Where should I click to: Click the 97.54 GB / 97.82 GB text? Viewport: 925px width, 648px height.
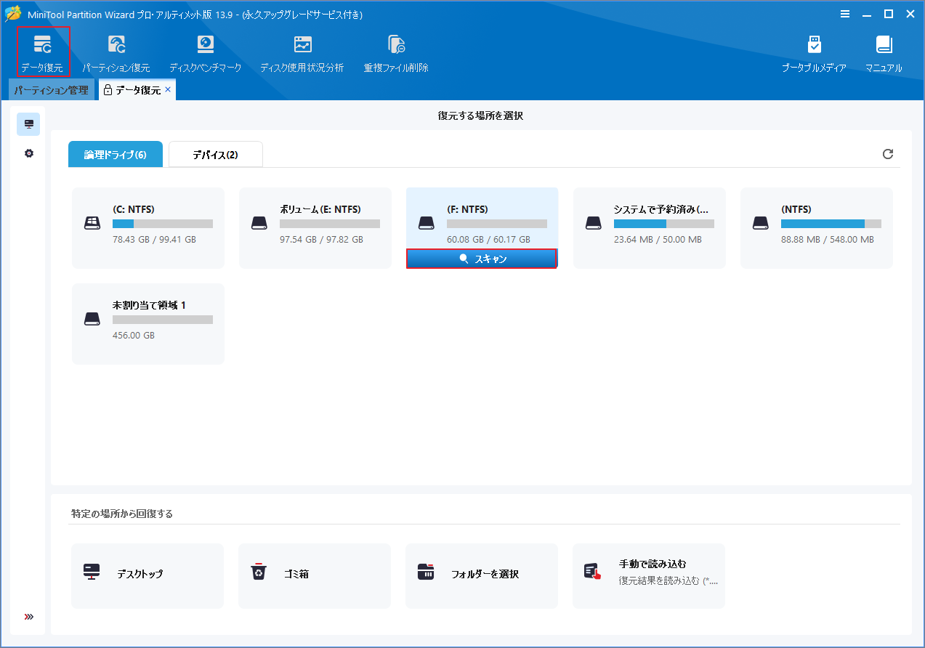(x=321, y=240)
